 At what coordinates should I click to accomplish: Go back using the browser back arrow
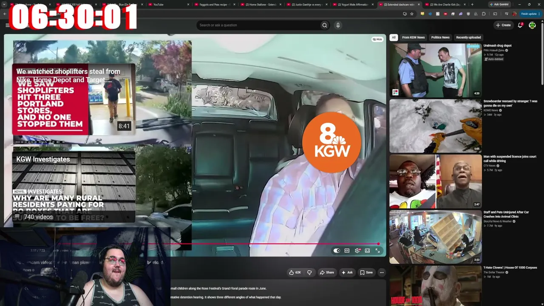click(5, 14)
